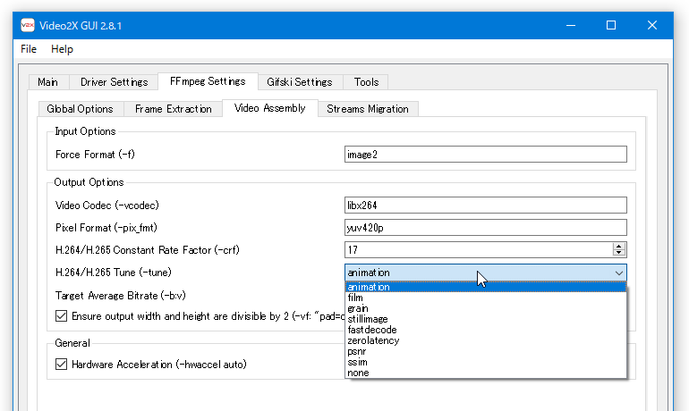Viewport: 689px width, 411px height.
Task: Close the Video2X GUI window
Action: [652, 25]
